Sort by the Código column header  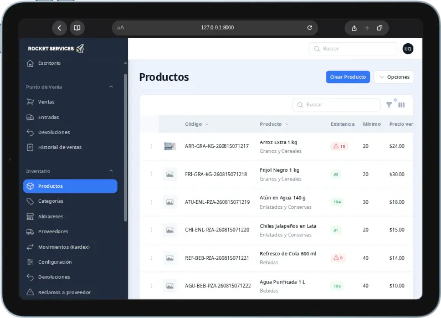pyautogui.click(x=197, y=124)
